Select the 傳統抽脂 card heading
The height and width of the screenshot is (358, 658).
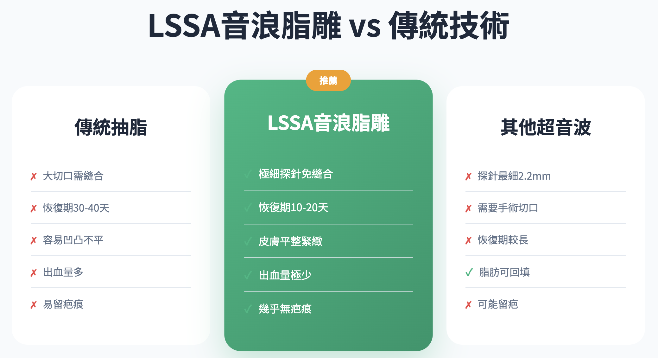point(111,127)
